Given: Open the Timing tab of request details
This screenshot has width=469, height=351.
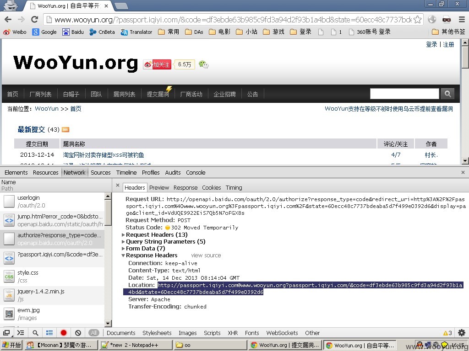Looking at the screenshot, I should tap(234, 188).
